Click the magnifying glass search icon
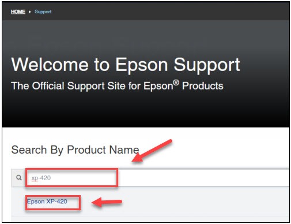The height and width of the screenshot is (224, 291). (19, 178)
